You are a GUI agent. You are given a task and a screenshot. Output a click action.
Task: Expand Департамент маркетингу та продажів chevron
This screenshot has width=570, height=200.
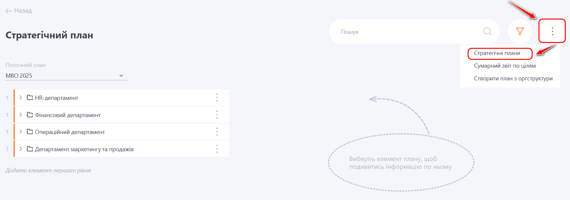[x=20, y=149]
